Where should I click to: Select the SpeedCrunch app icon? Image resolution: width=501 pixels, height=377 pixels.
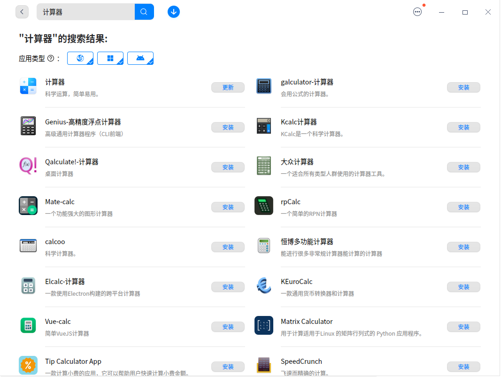coord(263,365)
